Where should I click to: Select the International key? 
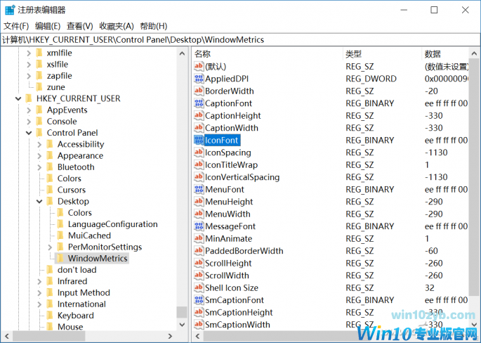point(81,304)
